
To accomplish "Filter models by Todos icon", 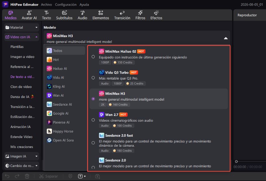I will [x=49, y=51].
